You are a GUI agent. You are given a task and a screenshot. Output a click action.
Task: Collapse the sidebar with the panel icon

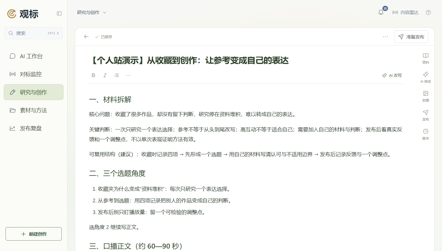point(59,13)
